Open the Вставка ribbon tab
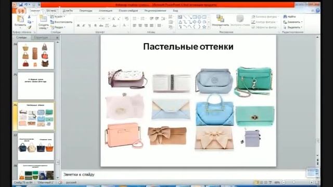 coord(52,10)
